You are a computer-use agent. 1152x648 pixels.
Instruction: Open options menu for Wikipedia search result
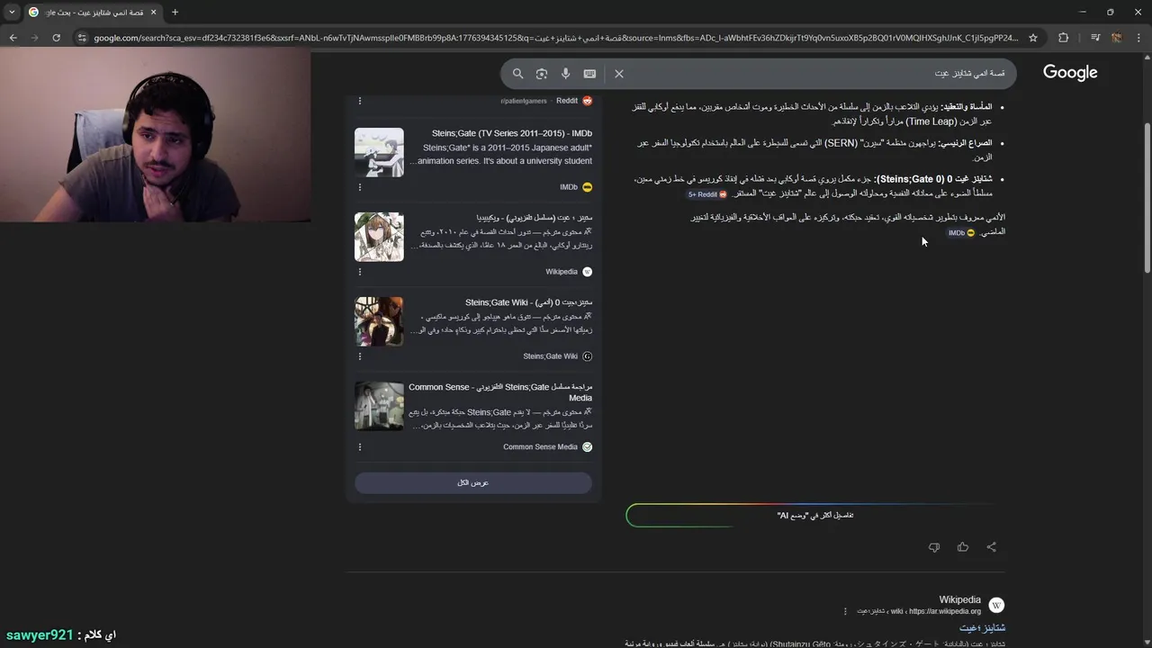845,611
